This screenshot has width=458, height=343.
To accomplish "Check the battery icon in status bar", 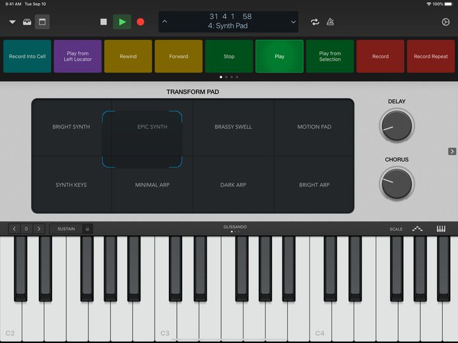I will point(449,4).
